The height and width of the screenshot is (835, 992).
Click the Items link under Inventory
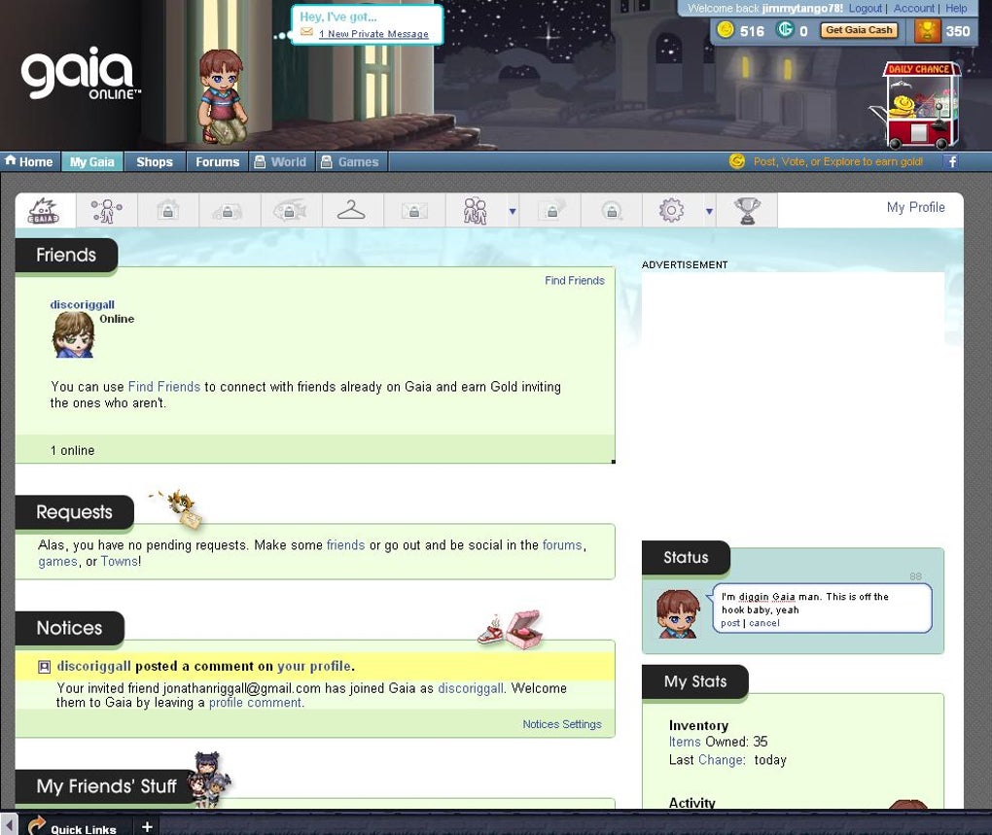point(685,742)
